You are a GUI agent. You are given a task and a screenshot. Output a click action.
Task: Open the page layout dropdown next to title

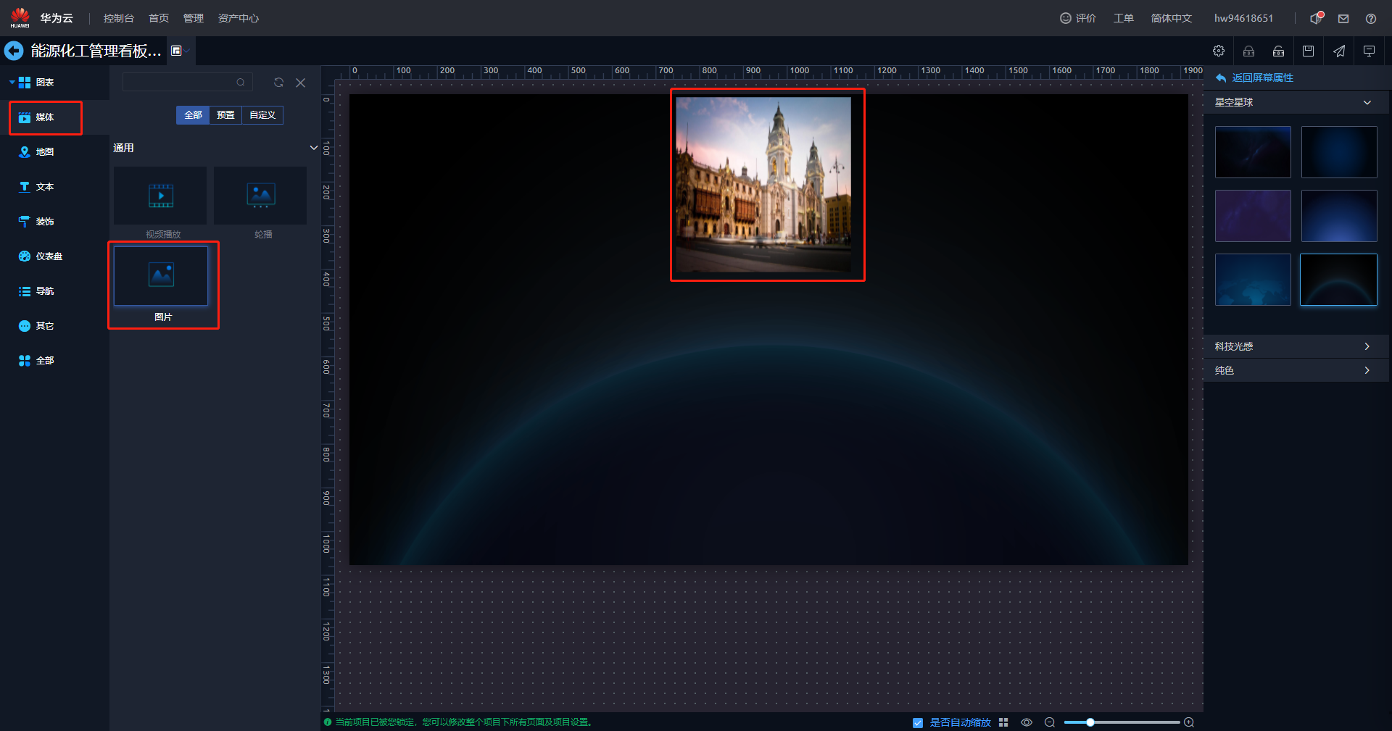click(x=180, y=51)
